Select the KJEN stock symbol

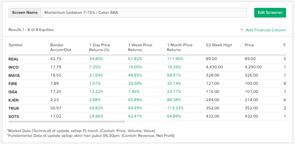[13, 100]
